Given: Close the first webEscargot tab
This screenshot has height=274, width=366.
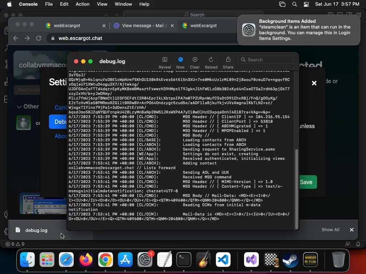Looking at the screenshot, I should coord(104,26).
